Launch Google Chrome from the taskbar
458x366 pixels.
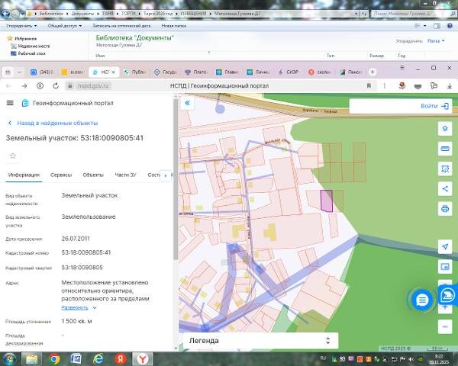(x=54, y=359)
